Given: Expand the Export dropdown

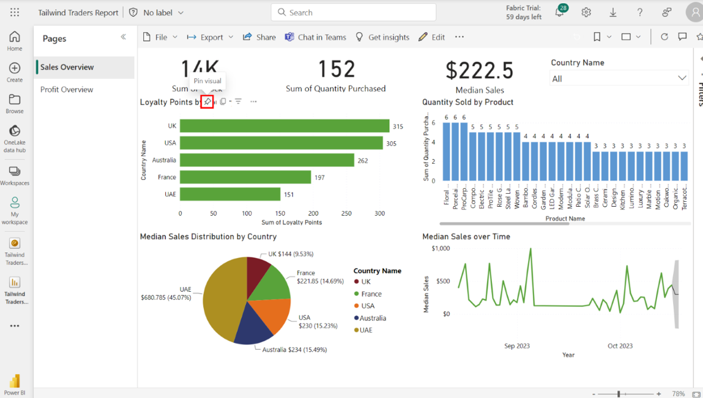Looking at the screenshot, I should [210, 37].
